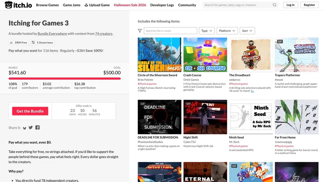323x182 pixels.
Task: Open the Trapers Platformer thumbnail
Action: (x=297, y=55)
